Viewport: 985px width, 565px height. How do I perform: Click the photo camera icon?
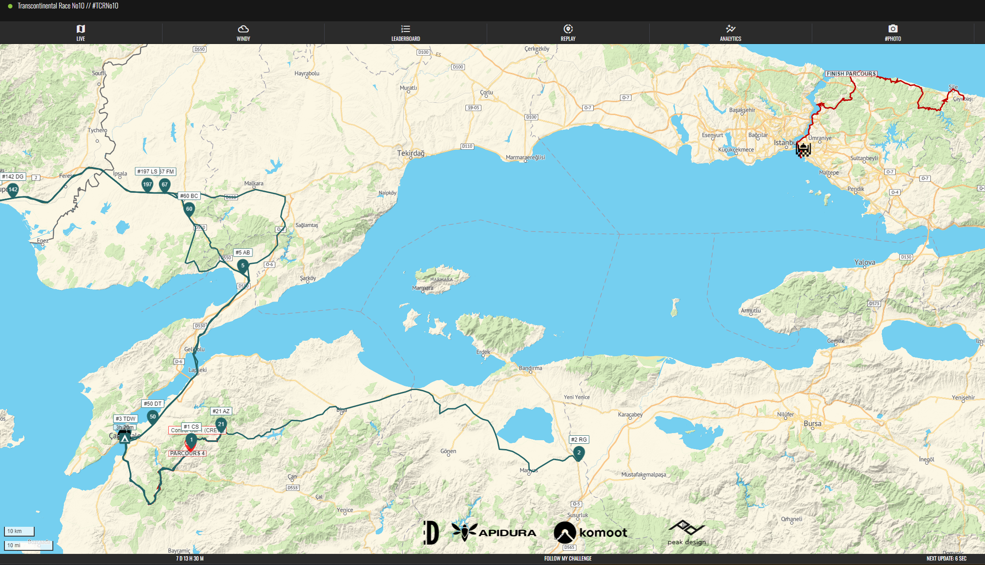pos(893,28)
